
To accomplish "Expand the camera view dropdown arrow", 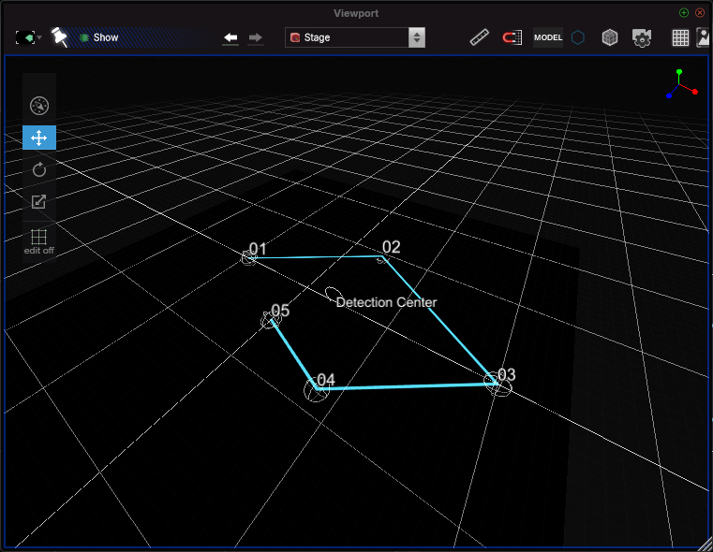I will click(40, 37).
